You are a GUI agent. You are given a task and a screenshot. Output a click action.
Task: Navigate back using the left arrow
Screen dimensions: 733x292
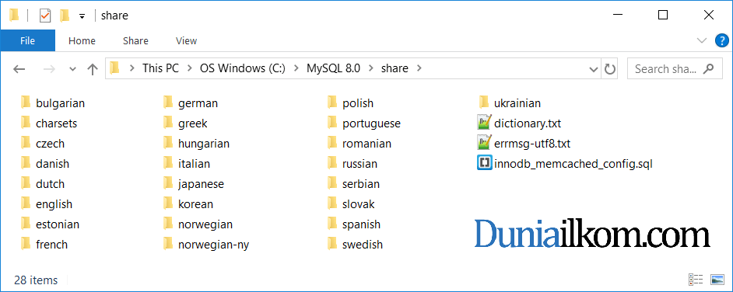click(19, 69)
